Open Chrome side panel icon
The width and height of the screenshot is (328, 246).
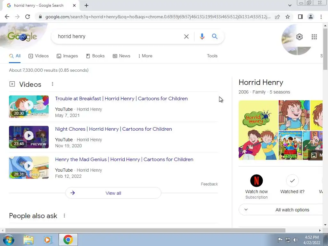pyautogui.click(x=300, y=17)
